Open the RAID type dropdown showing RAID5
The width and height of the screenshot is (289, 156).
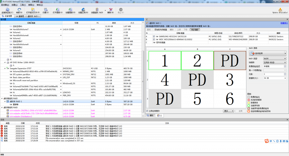[x=275, y=59]
